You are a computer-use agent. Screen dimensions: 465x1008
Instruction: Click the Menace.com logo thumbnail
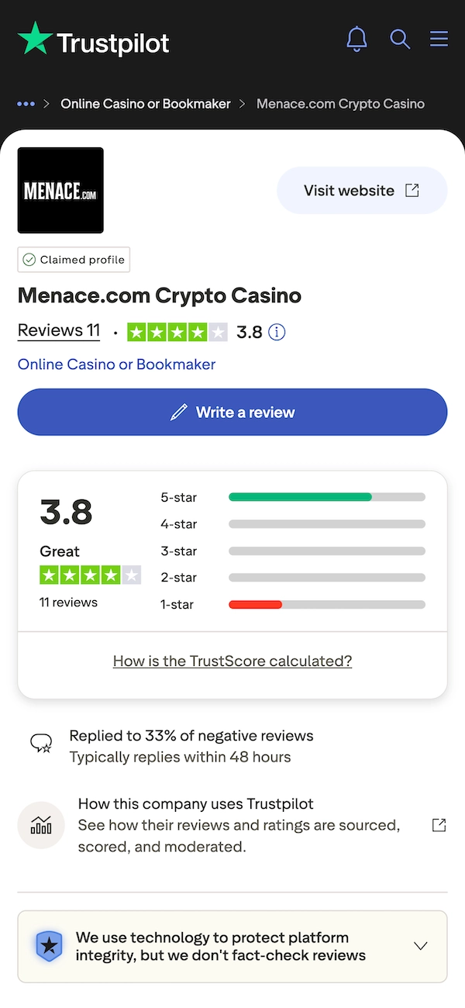pyautogui.click(x=60, y=190)
